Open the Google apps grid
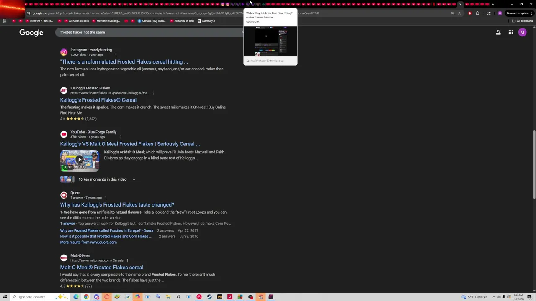Image resolution: width=536 pixels, height=301 pixels. (511, 32)
